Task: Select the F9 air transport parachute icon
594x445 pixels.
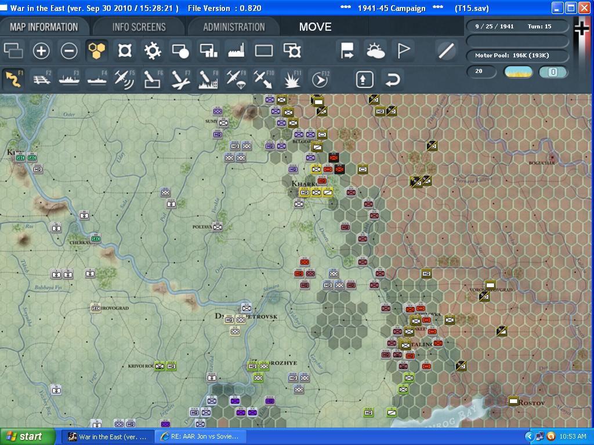Action: tap(236, 79)
